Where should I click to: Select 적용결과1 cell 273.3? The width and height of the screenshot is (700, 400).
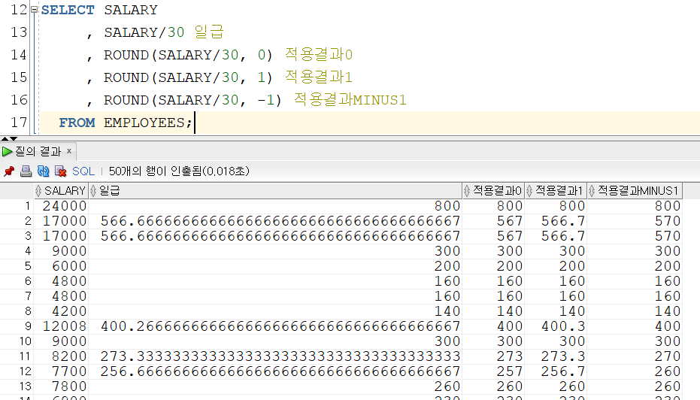tap(556, 356)
